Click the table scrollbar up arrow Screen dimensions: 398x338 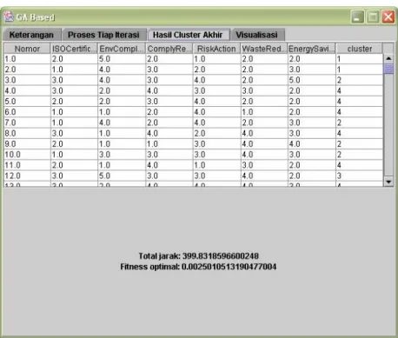388,59
